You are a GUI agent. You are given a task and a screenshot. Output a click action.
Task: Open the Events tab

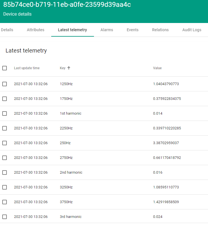pyautogui.click(x=132, y=30)
